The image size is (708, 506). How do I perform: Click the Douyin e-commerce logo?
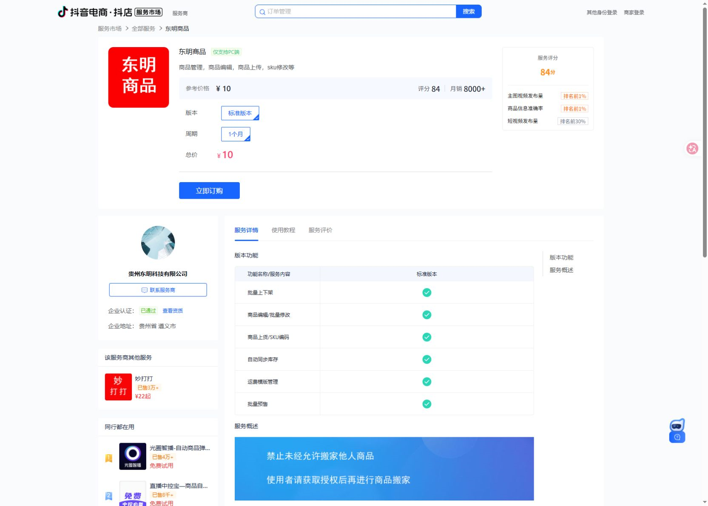pos(110,12)
